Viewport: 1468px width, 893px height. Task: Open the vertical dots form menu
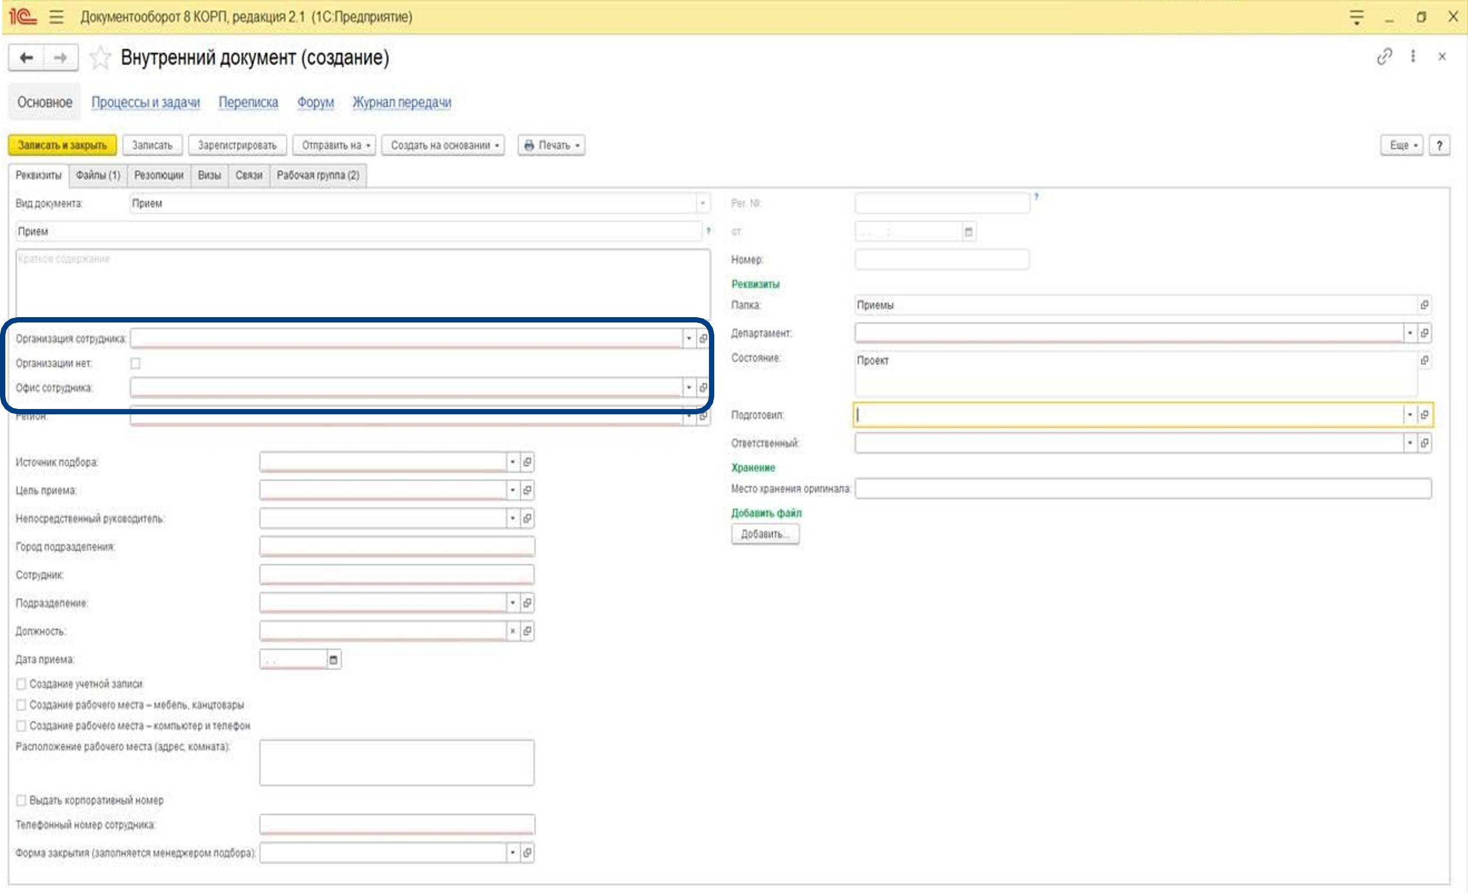(1413, 56)
